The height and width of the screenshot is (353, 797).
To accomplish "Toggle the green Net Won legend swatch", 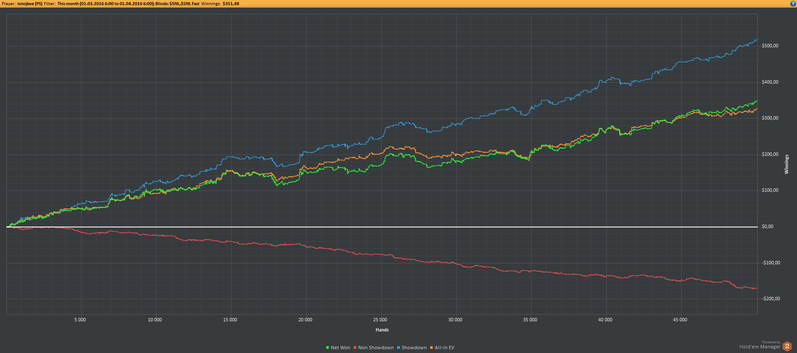I will 328,348.
